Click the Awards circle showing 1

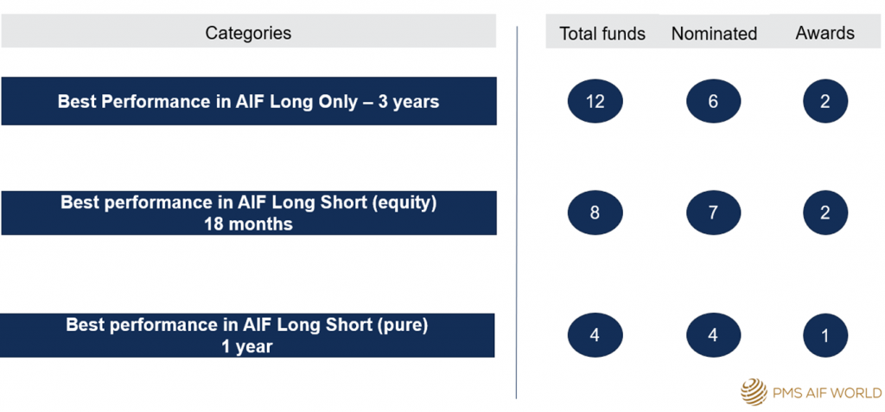825,336
